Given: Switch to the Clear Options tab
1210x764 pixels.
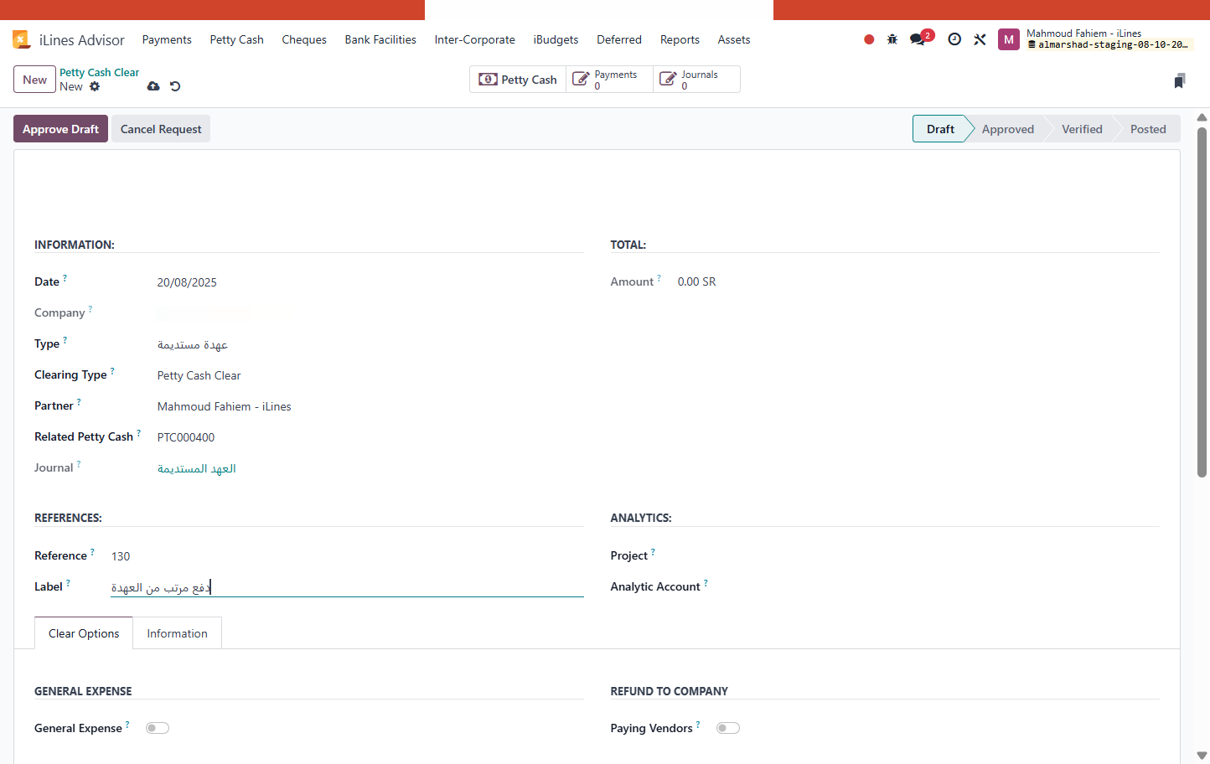Looking at the screenshot, I should pyautogui.click(x=84, y=633).
